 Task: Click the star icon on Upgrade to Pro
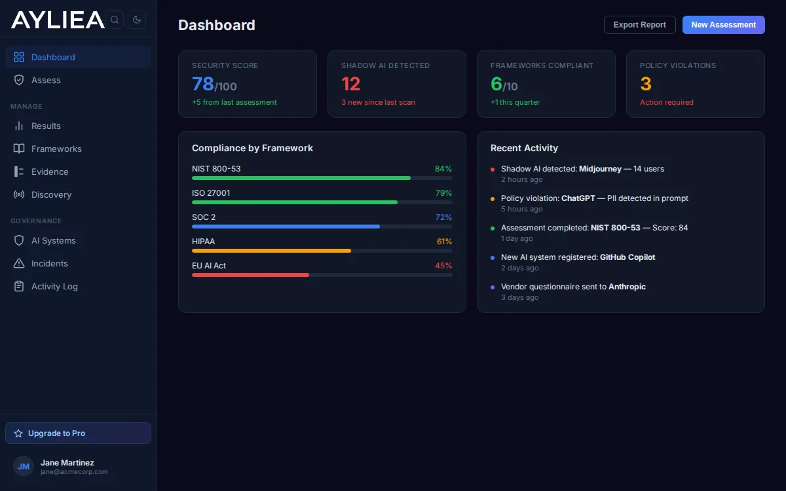pyautogui.click(x=20, y=433)
